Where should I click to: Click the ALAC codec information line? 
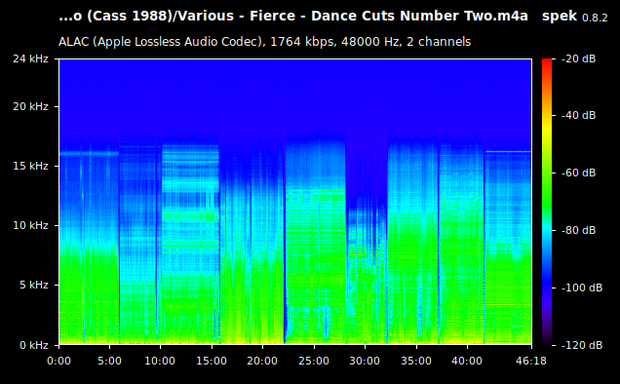coord(264,42)
